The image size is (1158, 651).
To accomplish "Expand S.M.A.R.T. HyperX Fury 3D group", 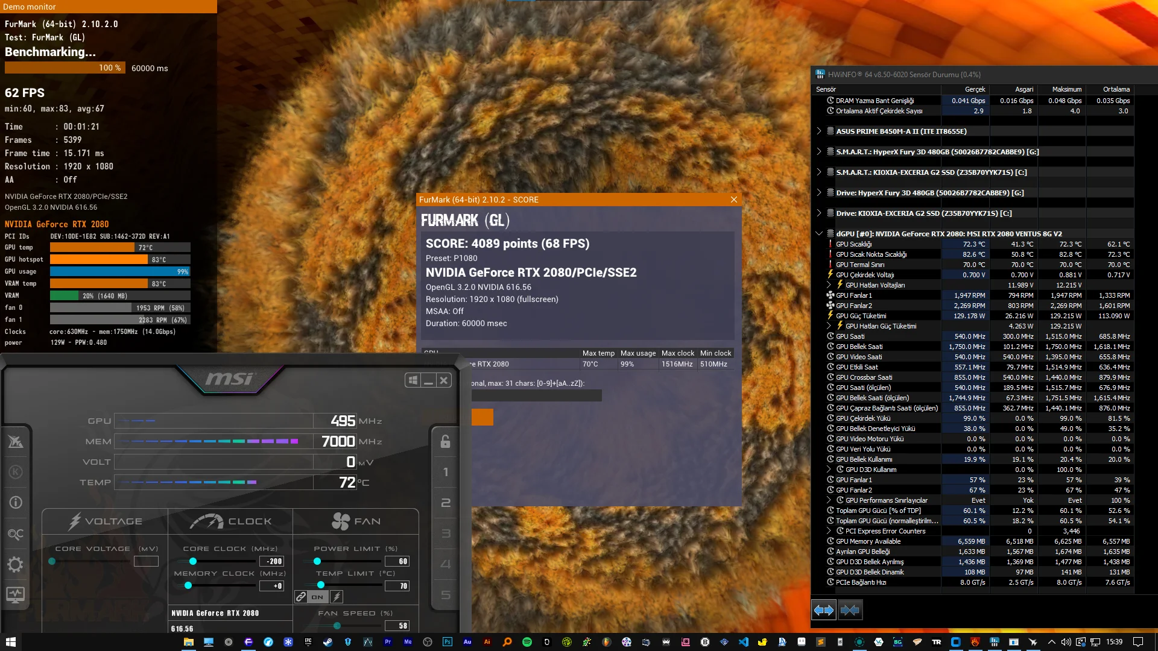I will pos(818,151).
